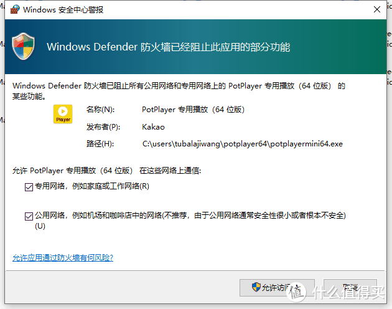Click the potplayermini64.exe path text
Image resolution: width=392 pixels, height=309 pixels.
(x=243, y=144)
